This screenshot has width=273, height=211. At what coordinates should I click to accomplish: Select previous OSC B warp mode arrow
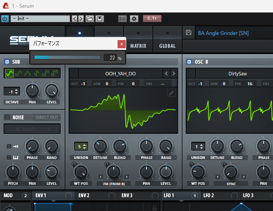coord(217,177)
